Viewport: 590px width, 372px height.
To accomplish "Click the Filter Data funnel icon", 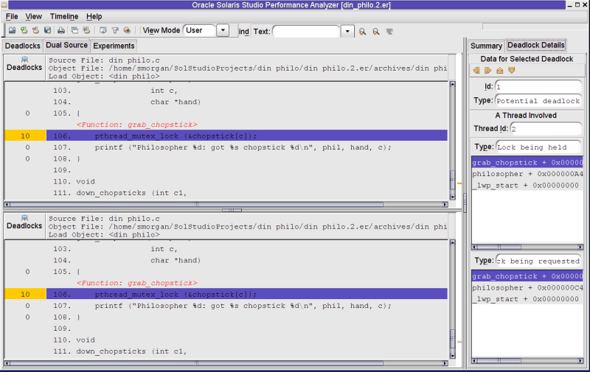I will coord(115,30).
